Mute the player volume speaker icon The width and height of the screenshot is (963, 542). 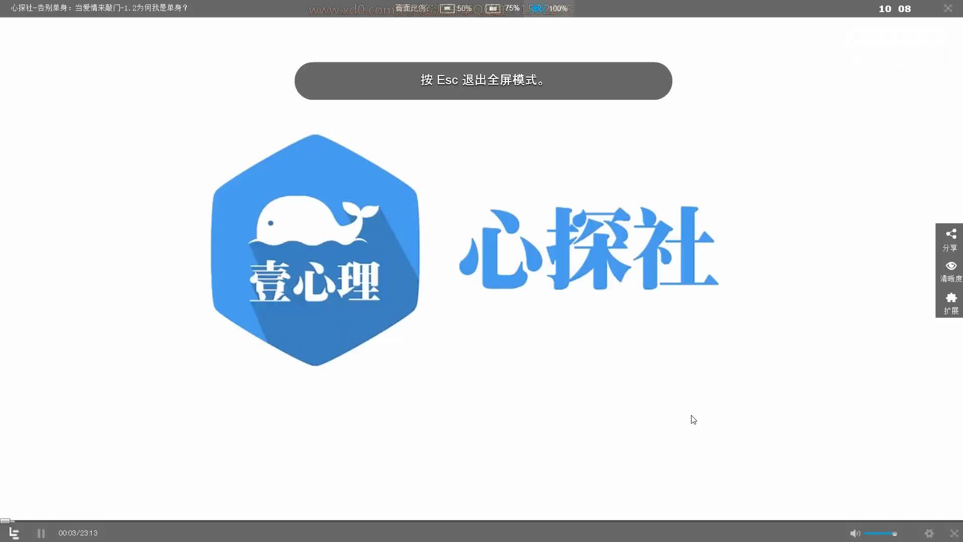(x=855, y=533)
